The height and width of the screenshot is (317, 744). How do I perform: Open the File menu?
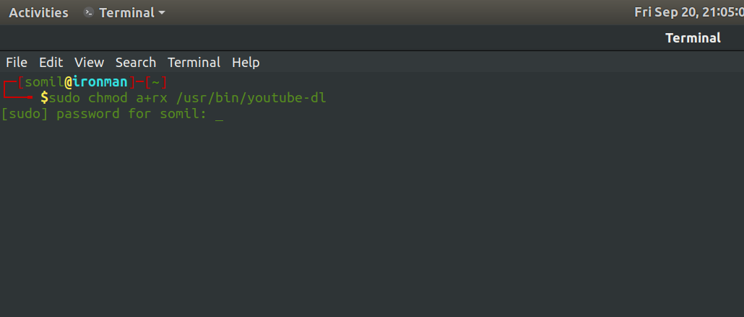coord(17,63)
